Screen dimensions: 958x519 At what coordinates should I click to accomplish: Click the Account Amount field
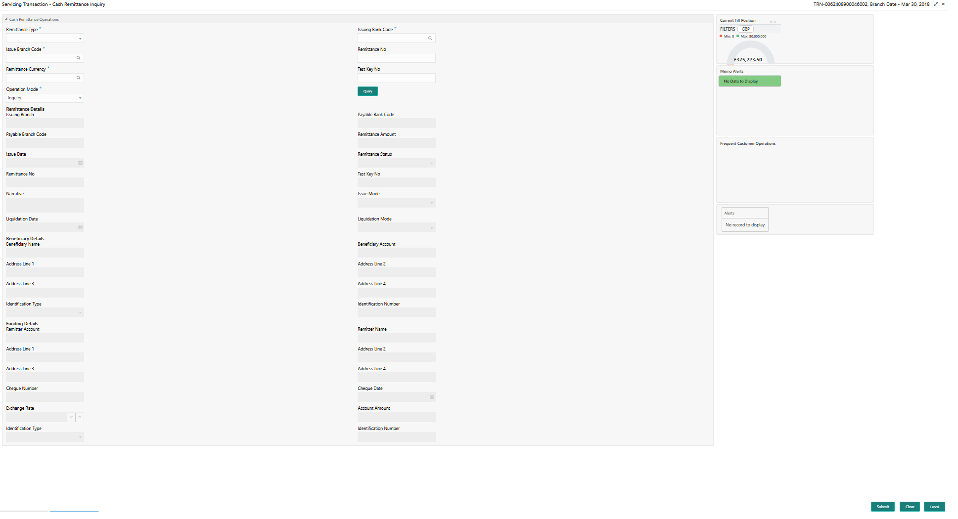click(x=397, y=418)
